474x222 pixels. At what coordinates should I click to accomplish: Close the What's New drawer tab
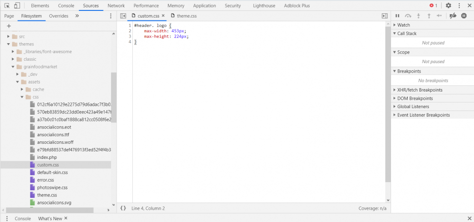coord(65,218)
